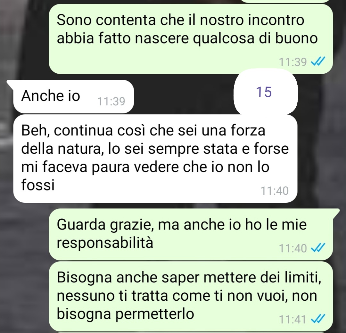Select the 'Sono contenta che il nostro incontro' message

pyautogui.click(x=191, y=39)
